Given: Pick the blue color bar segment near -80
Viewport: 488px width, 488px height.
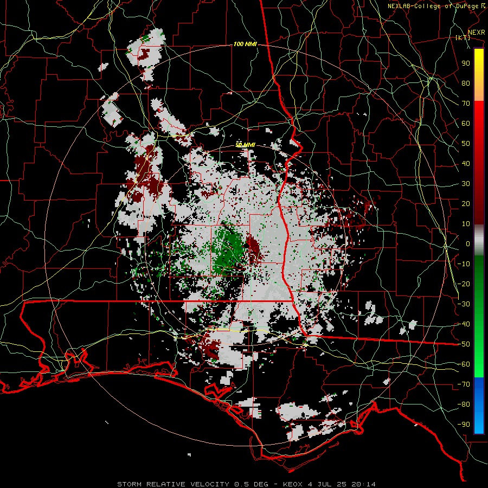Looking at the screenshot, I should [479, 404].
